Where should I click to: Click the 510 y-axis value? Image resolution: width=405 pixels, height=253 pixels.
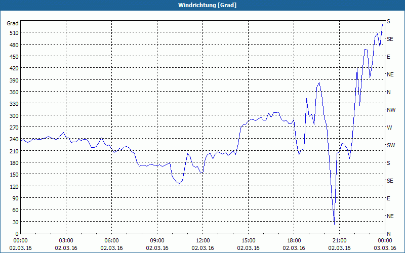tap(14, 33)
